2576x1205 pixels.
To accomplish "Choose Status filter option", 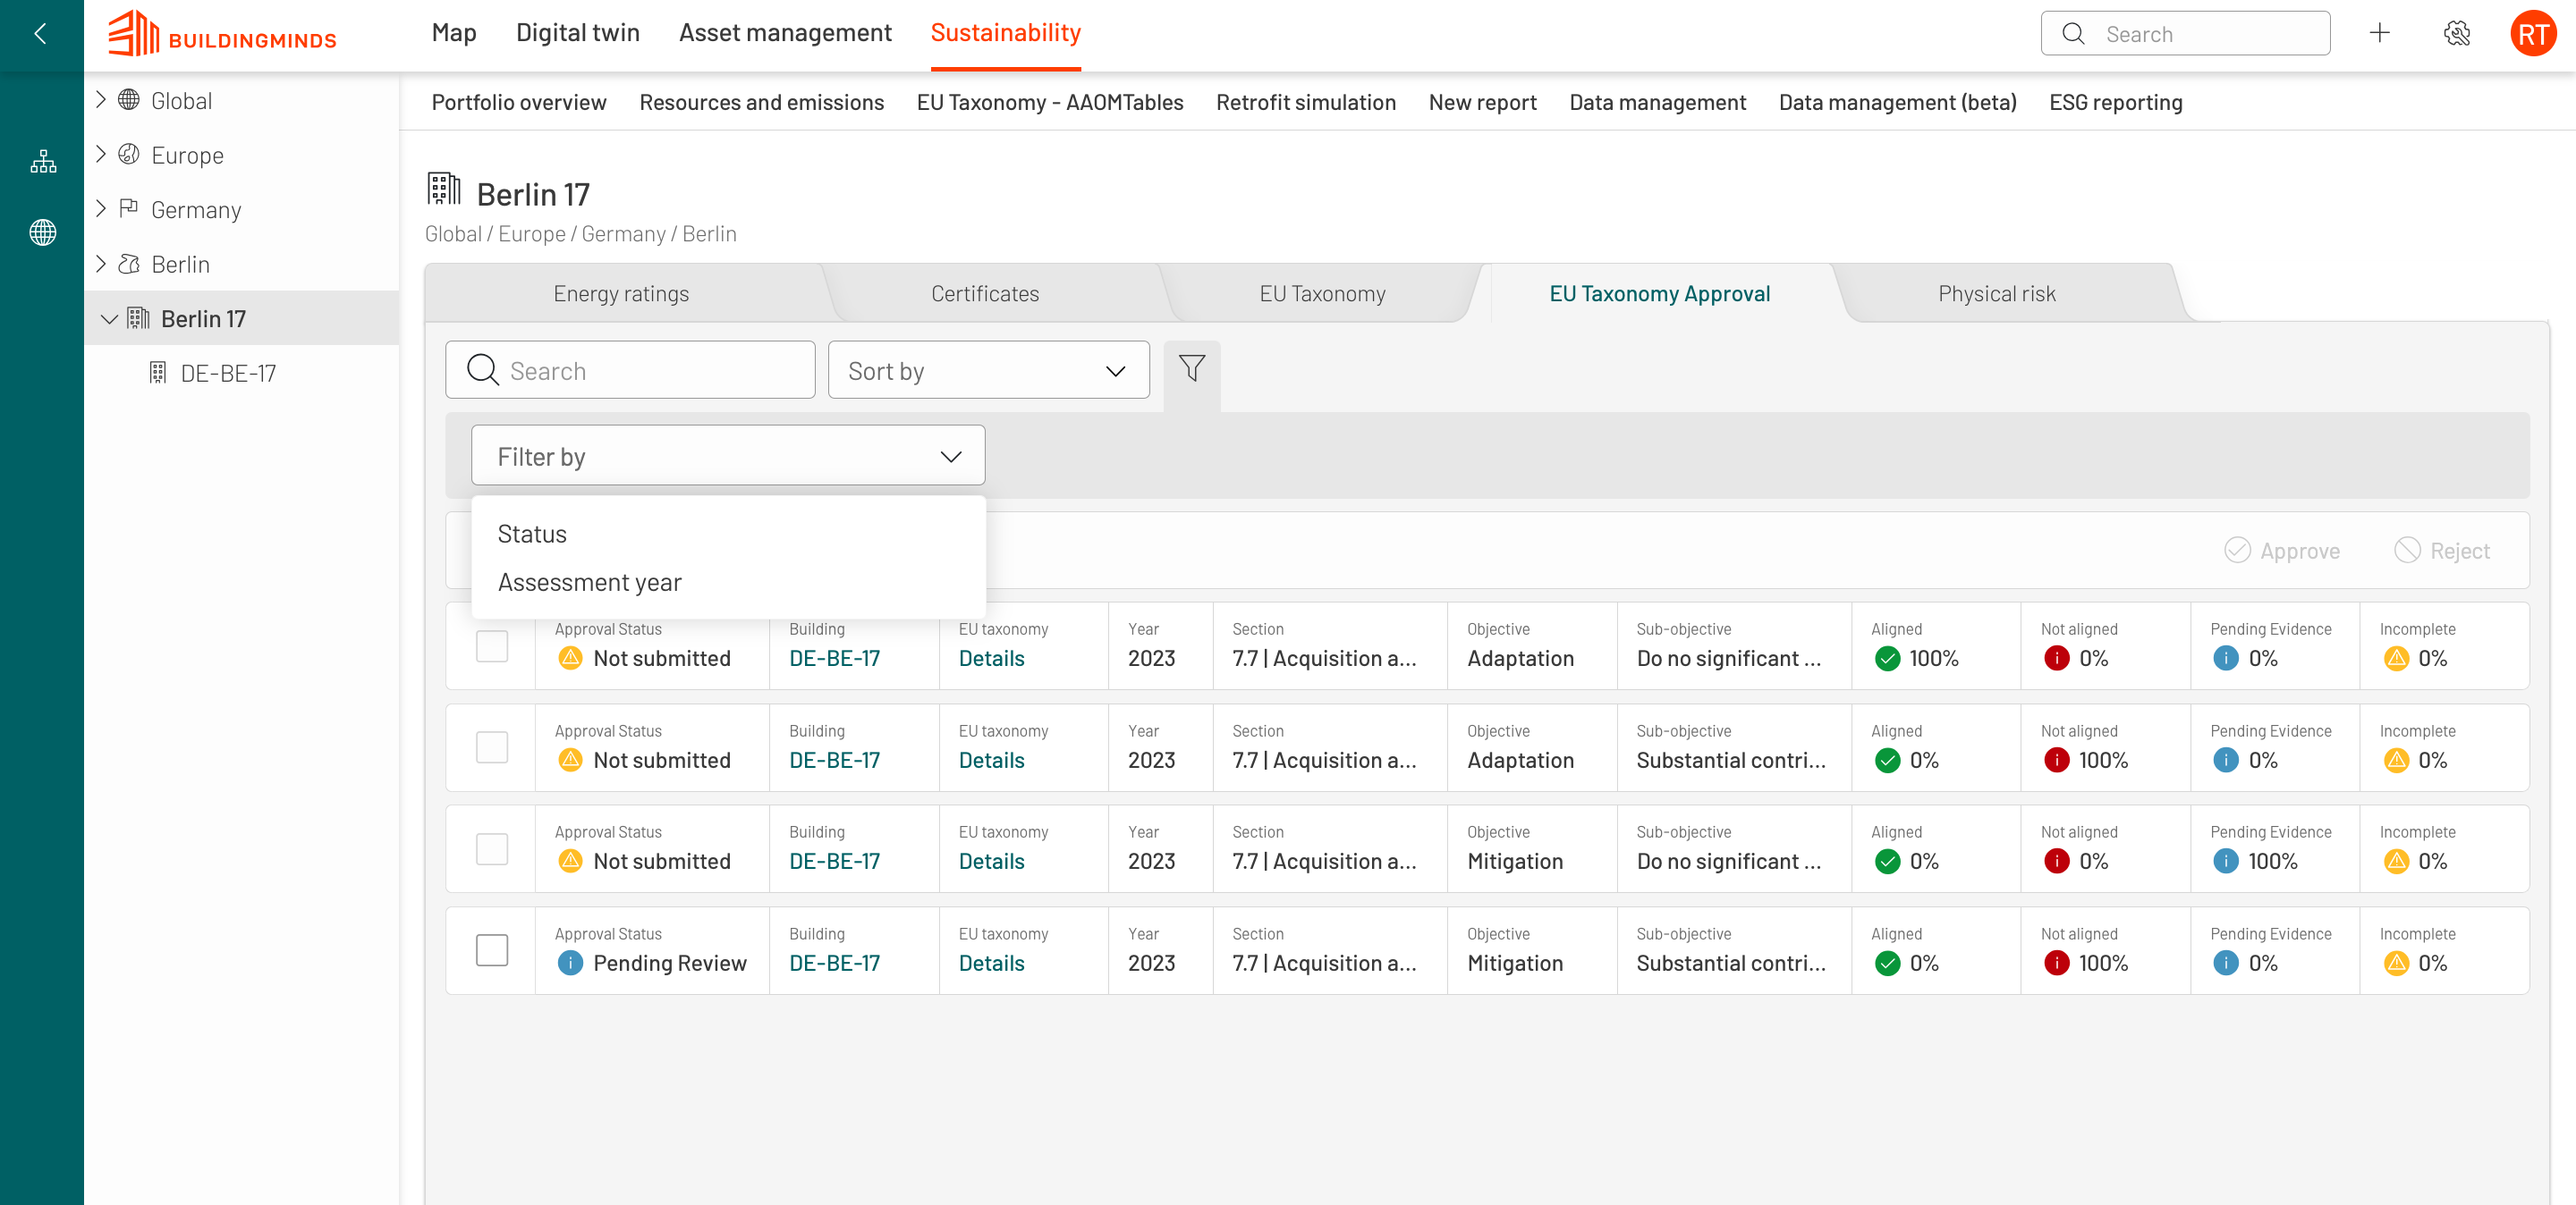I will [728, 534].
